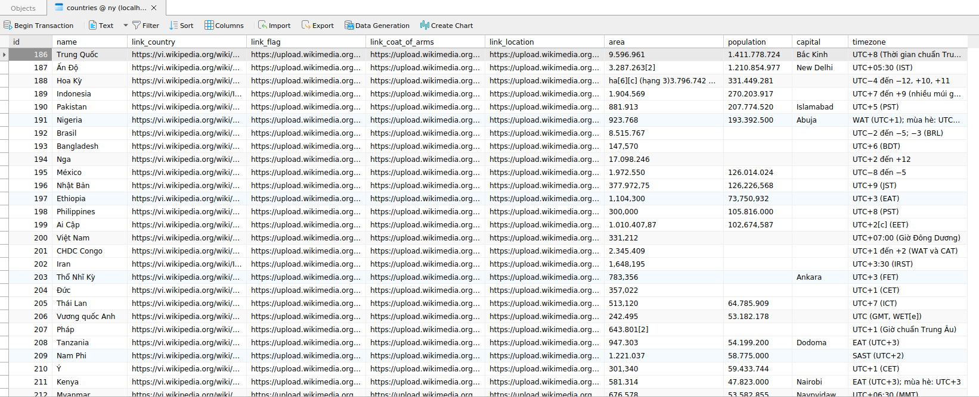This screenshot has width=979, height=397.
Task: Select the name cell Brasil
Action: coord(89,133)
